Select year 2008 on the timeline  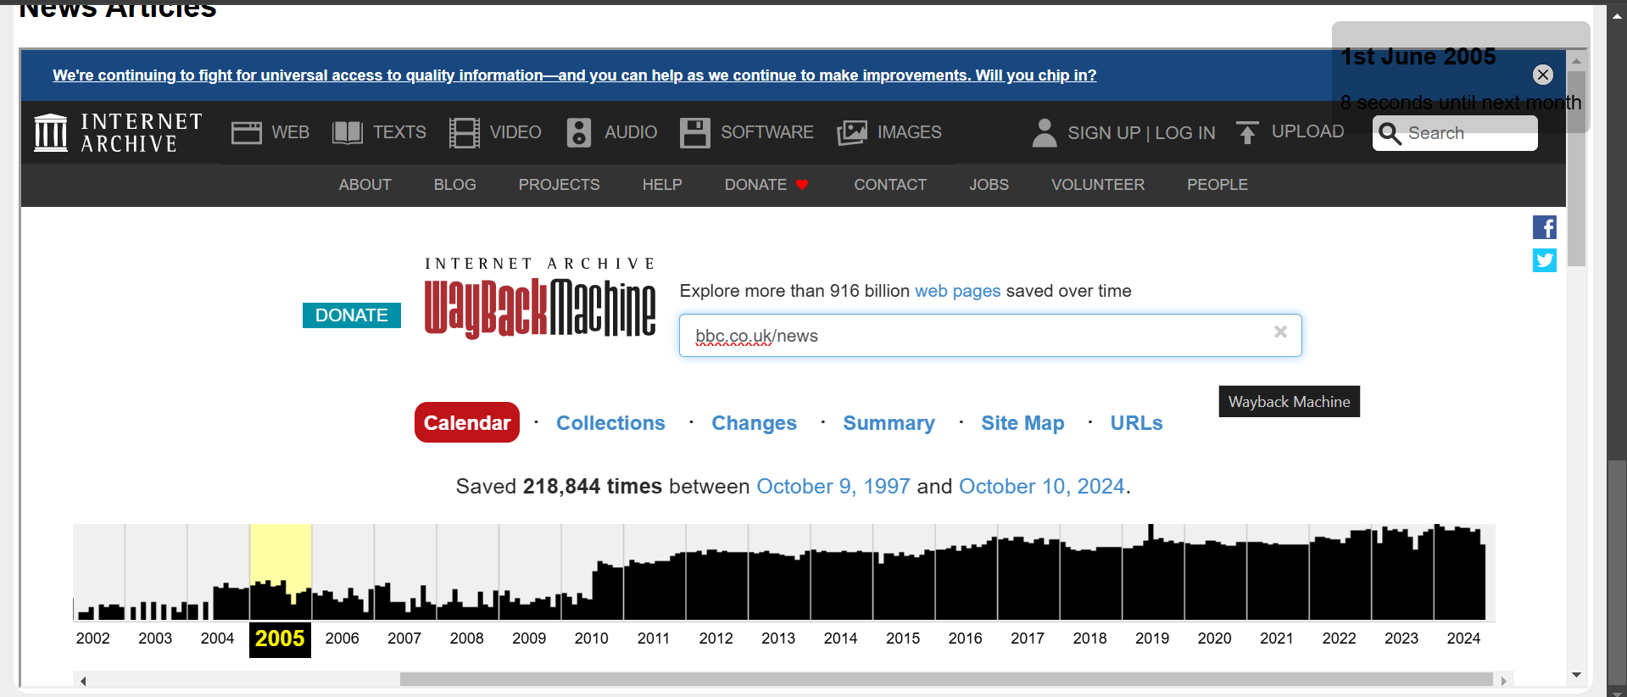467,638
